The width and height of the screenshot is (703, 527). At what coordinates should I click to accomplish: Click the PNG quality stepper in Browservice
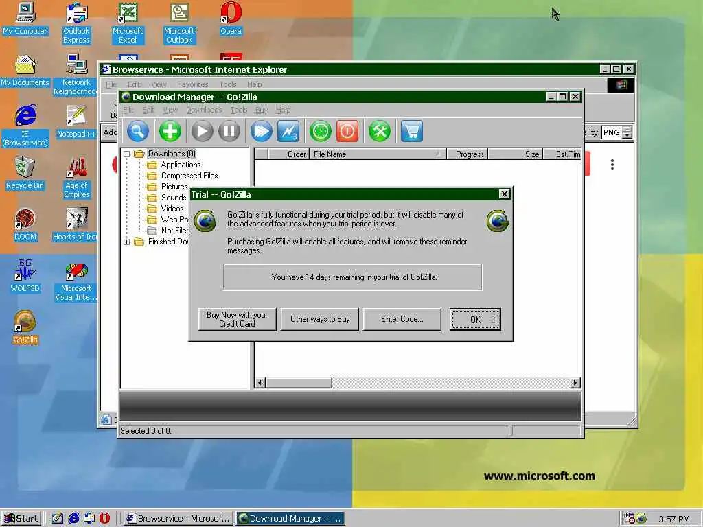[x=627, y=132]
